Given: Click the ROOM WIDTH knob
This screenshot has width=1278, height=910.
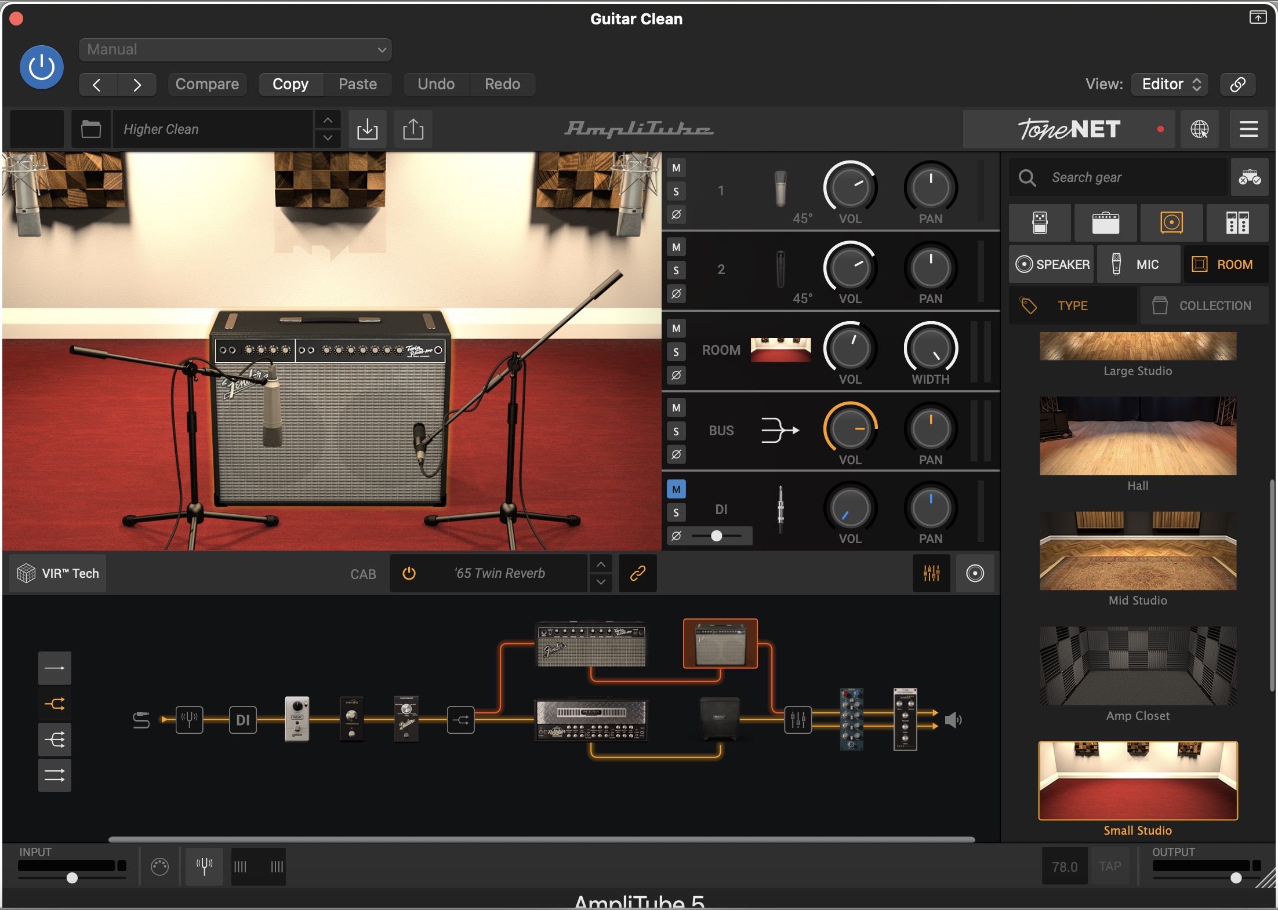Looking at the screenshot, I should 931,348.
